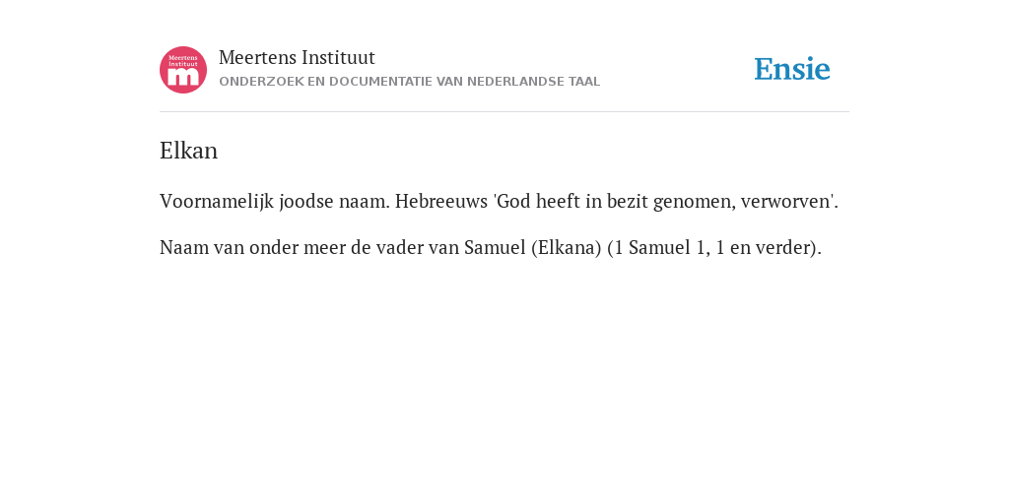The width and height of the screenshot is (1009, 504).
Task: Click the "Elkan" article heading
Action: [x=188, y=151]
